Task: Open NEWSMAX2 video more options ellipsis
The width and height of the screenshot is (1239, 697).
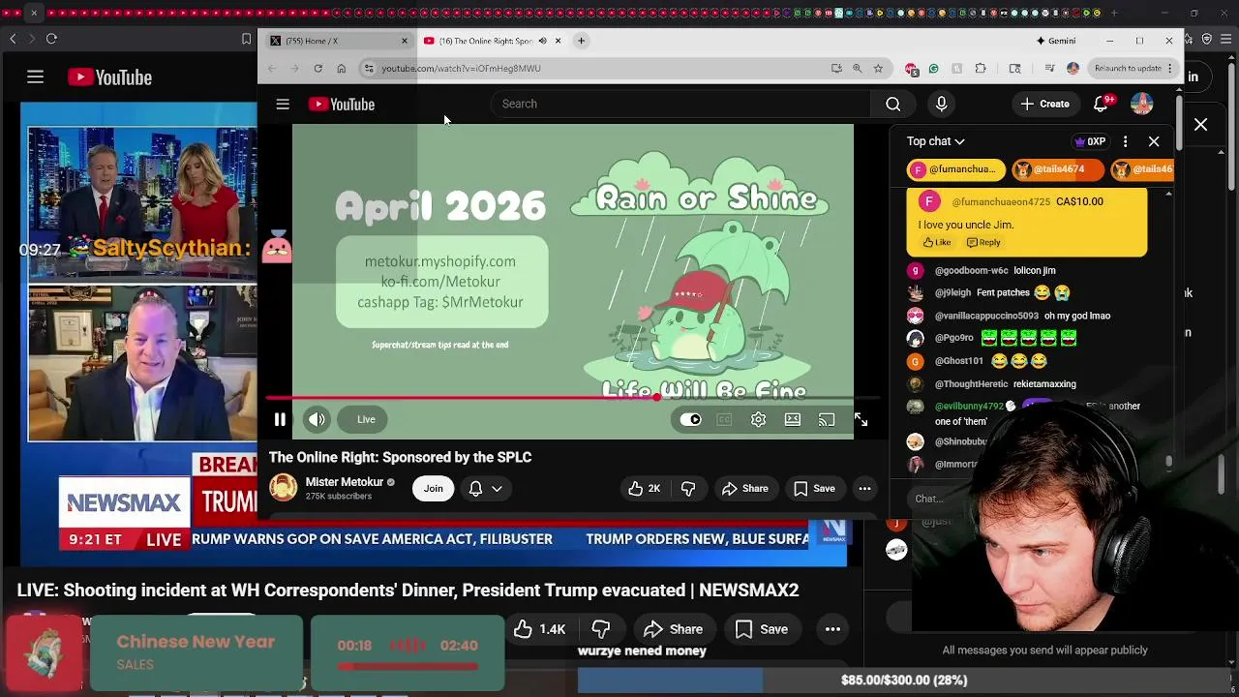Action: tap(832, 629)
